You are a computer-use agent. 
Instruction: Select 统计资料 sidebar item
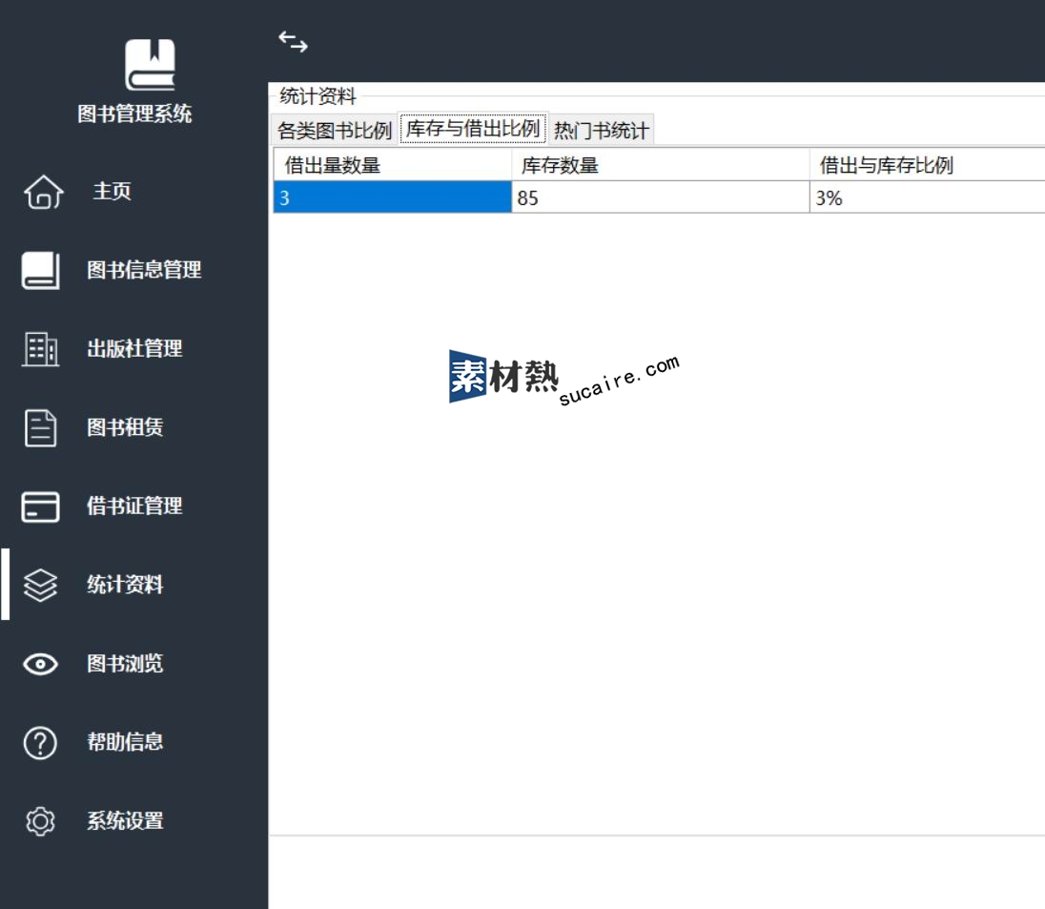[x=125, y=585]
